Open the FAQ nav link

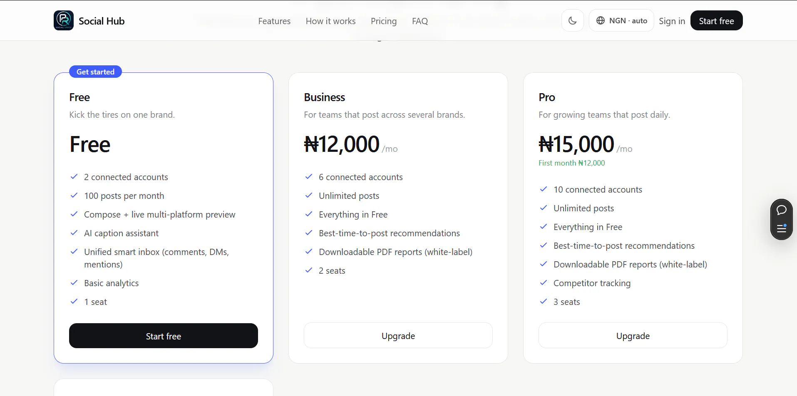tap(420, 21)
